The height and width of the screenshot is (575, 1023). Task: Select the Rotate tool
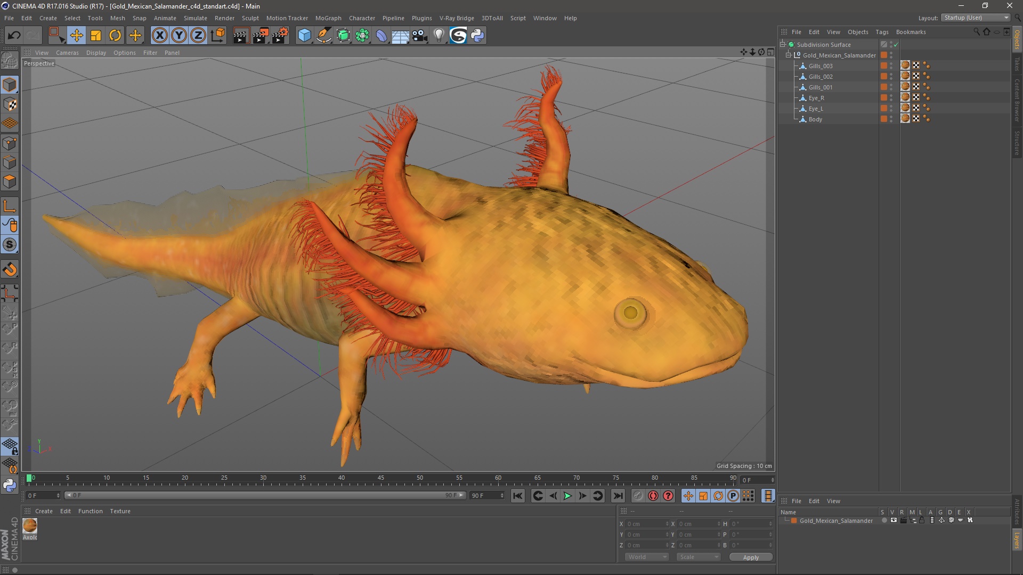click(115, 36)
